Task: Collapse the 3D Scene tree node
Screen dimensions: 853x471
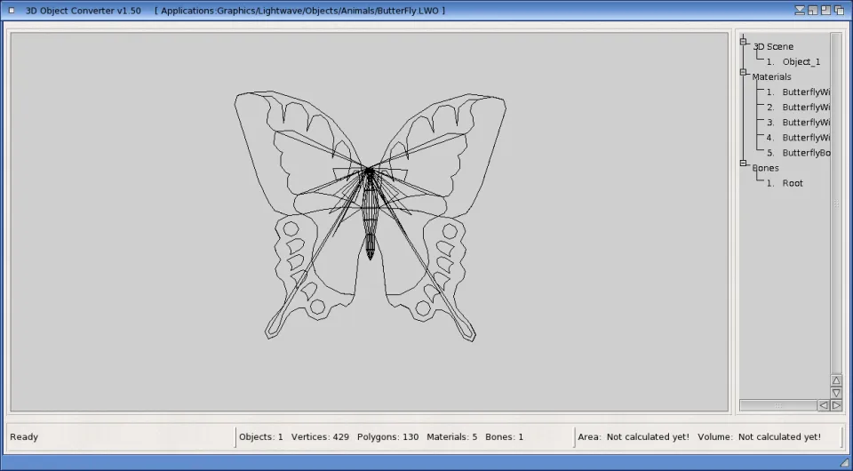Action: 744,41
